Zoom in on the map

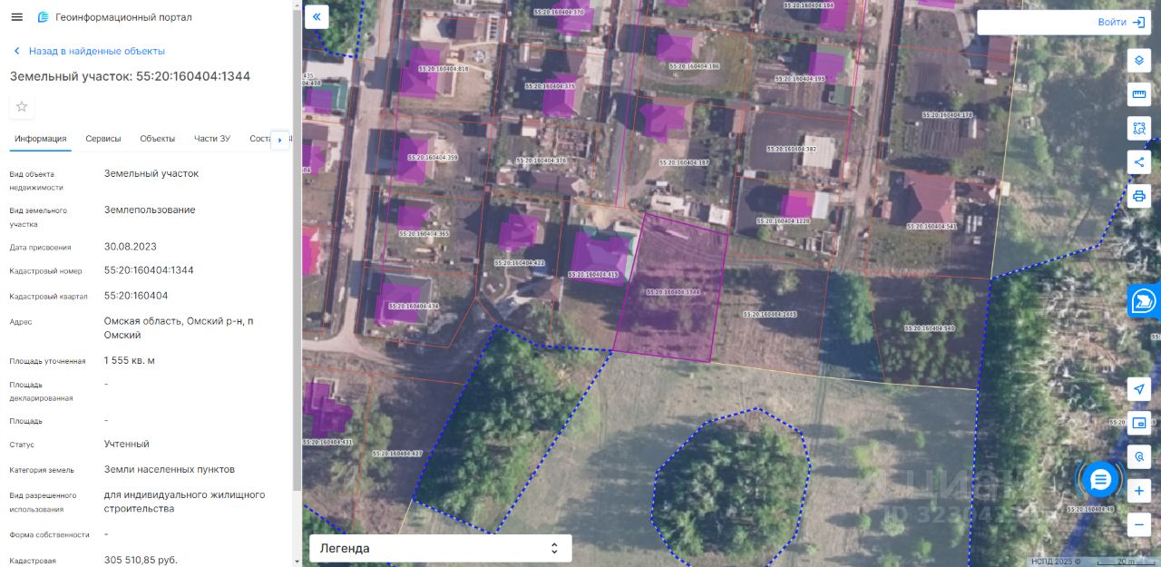1139,492
